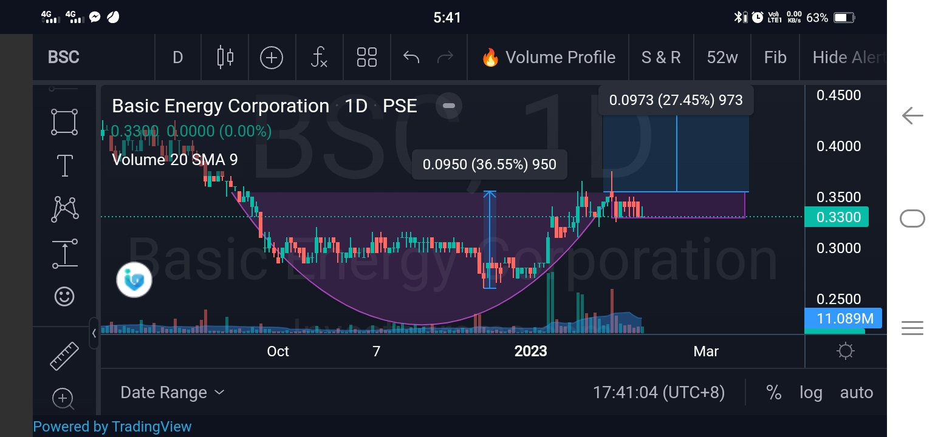The width and height of the screenshot is (938, 437).
Task: Open the Date Range dropdown
Action: coord(172,392)
